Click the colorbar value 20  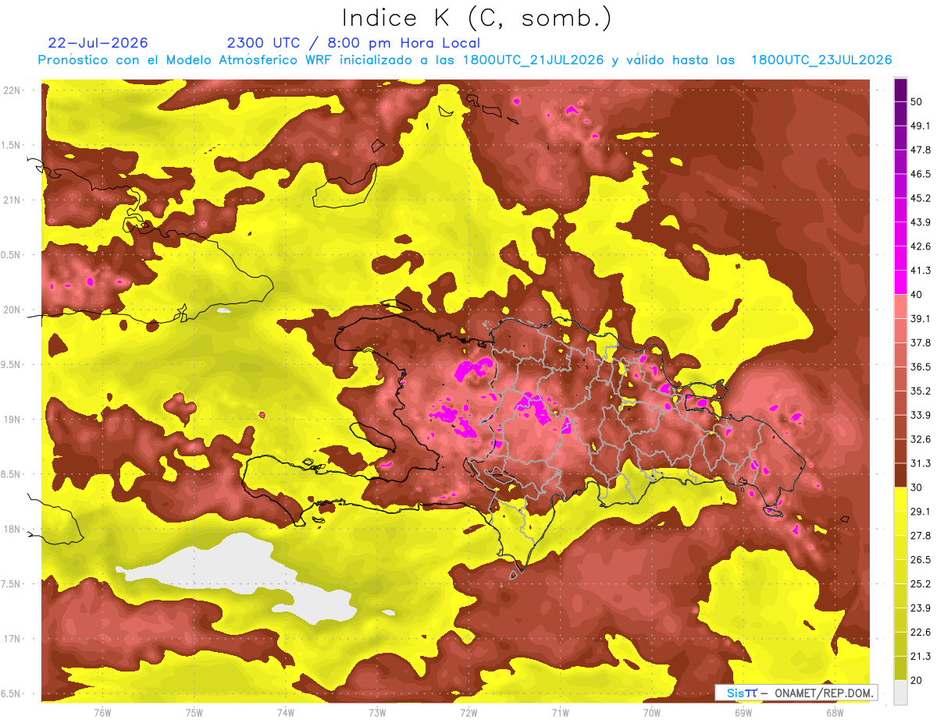(x=917, y=680)
